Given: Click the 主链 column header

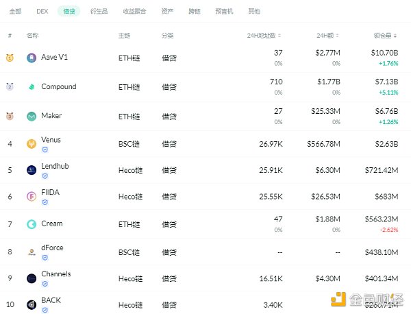Looking at the screenshot, I should (x=124, y=36).
